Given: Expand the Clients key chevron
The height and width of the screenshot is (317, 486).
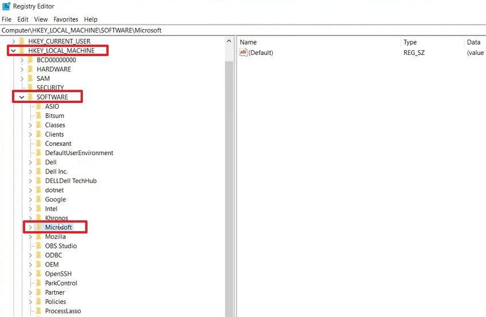Looking at the screenshot, I should [30, 134].
